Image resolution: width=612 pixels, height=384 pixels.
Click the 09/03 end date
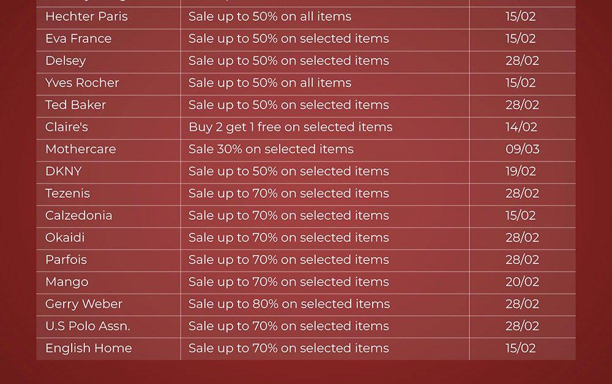pyautogui.click(x=522, y=149)
